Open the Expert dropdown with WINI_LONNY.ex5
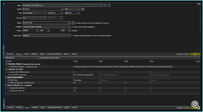Image resolution: width=203 pixels, height=112 pixels. pos(63,5)
